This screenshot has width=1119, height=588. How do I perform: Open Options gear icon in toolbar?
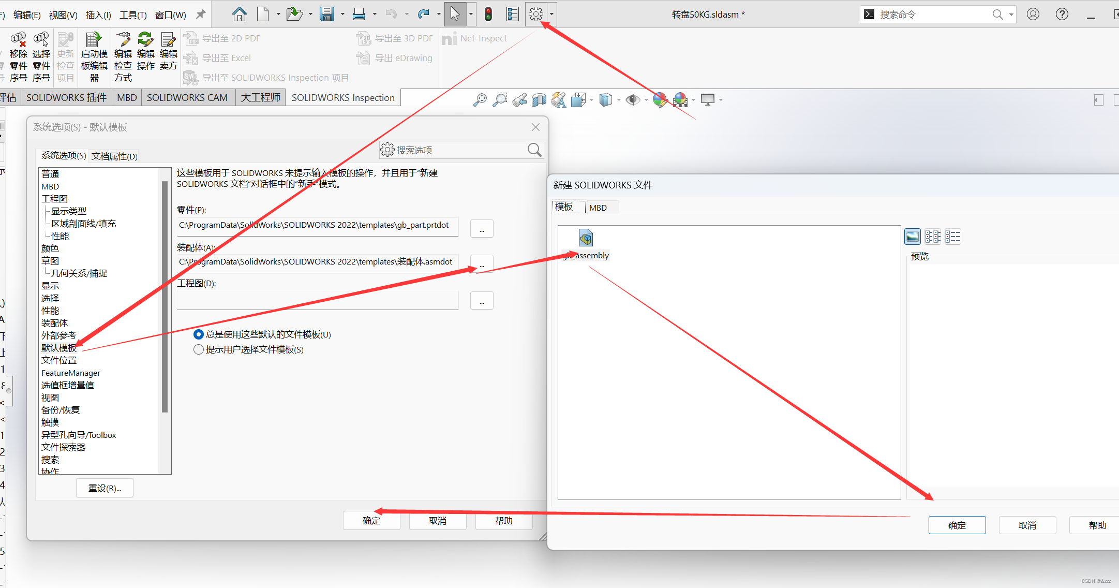[x=536, y=14]
